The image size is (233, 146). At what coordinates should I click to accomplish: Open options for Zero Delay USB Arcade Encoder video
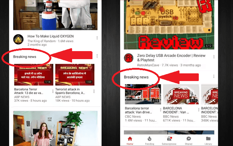tap(214, 57)
